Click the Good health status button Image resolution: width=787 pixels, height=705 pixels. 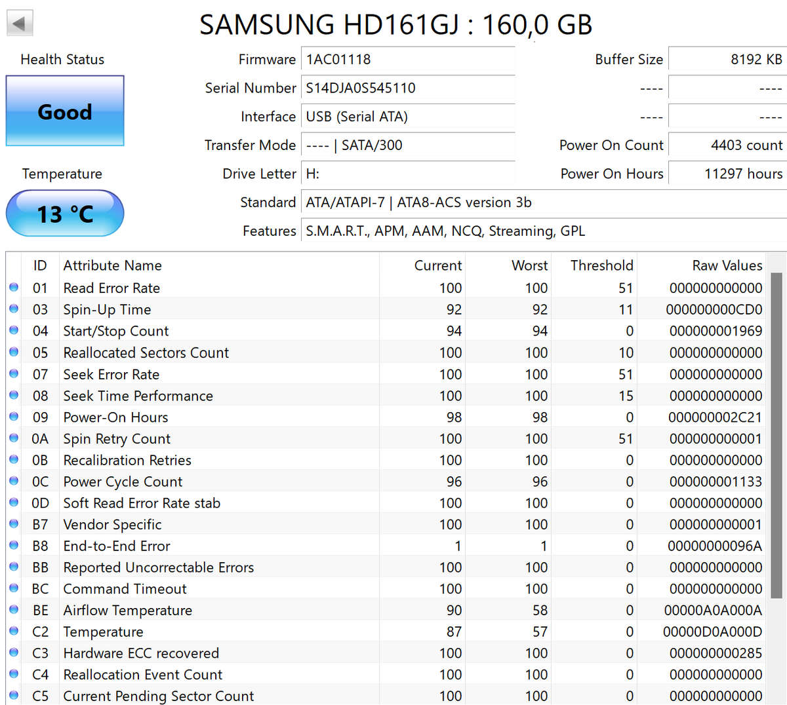(x=64, y=111)
